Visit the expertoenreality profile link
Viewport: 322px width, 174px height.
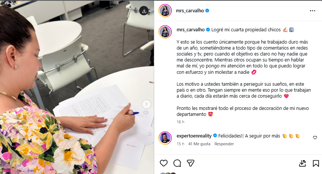(x=194, y=136)
